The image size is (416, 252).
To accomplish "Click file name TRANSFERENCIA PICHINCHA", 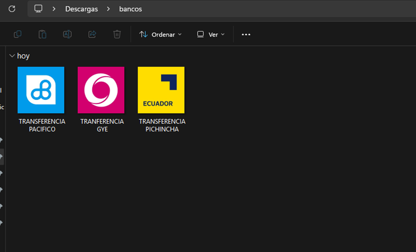I will 162,125.
